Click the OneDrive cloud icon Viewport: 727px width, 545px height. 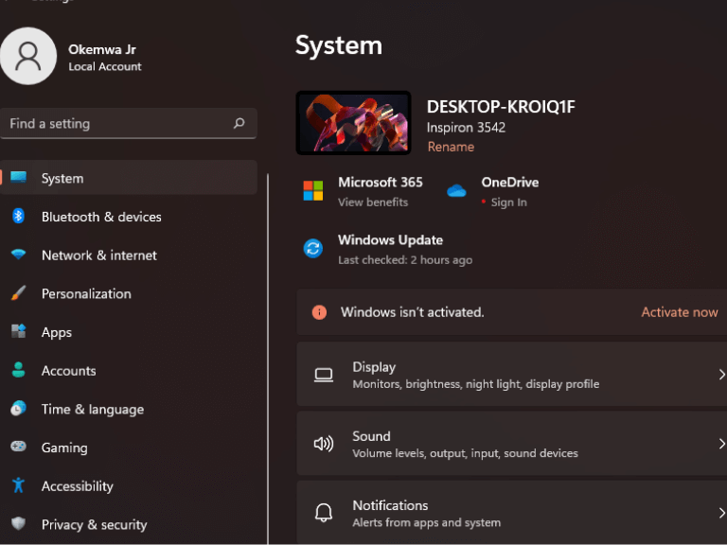[x=456, y=191]
